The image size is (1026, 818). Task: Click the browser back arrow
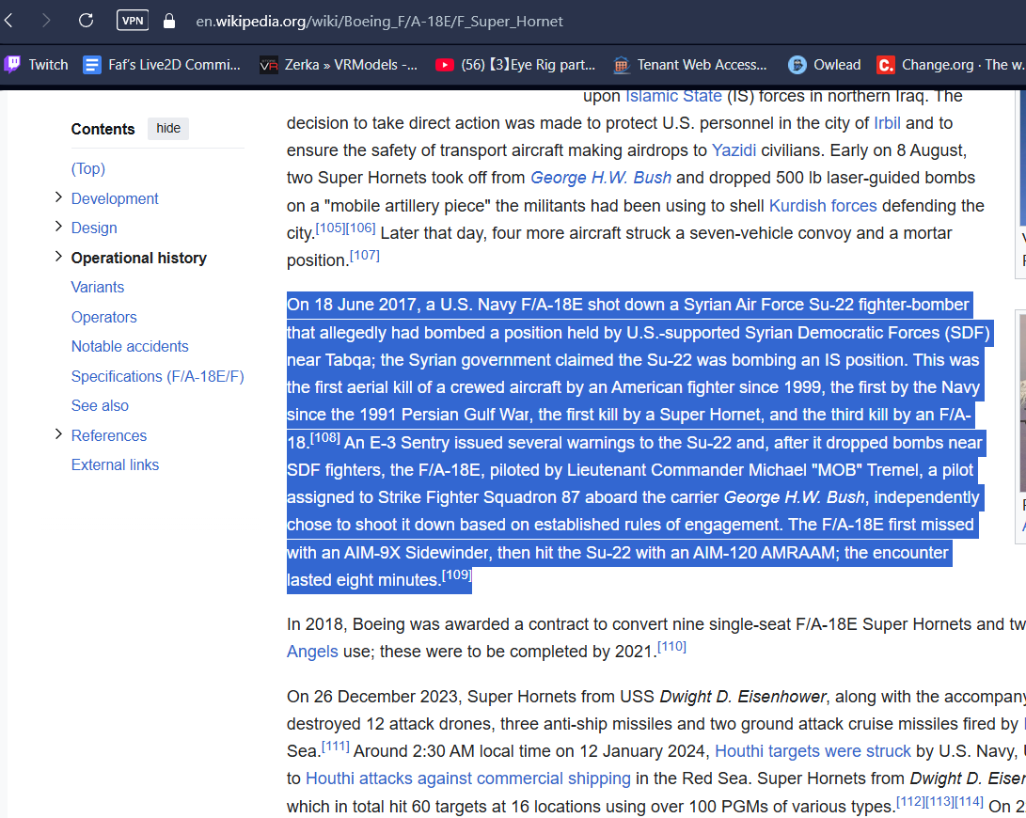9,20
